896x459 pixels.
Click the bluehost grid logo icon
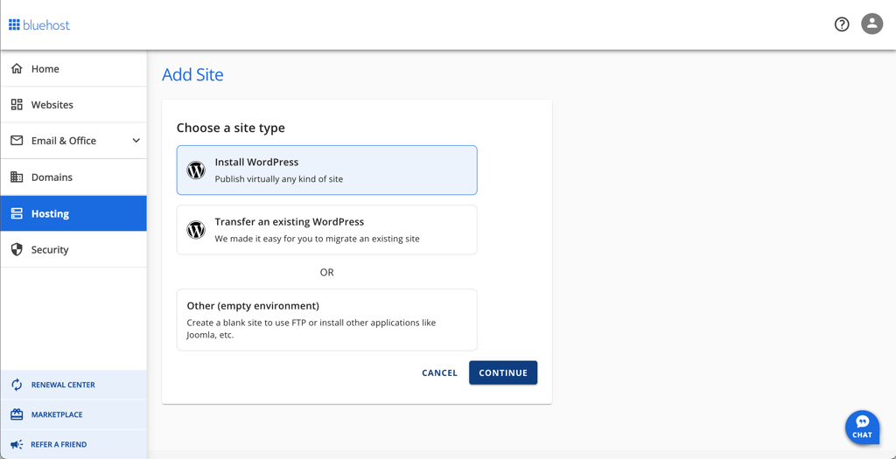coord(14,25)
